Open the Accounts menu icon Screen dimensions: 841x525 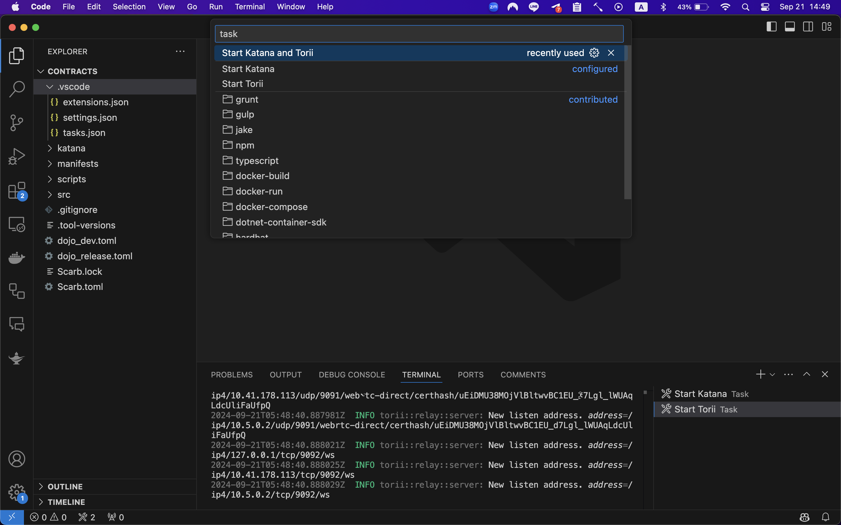16,459
